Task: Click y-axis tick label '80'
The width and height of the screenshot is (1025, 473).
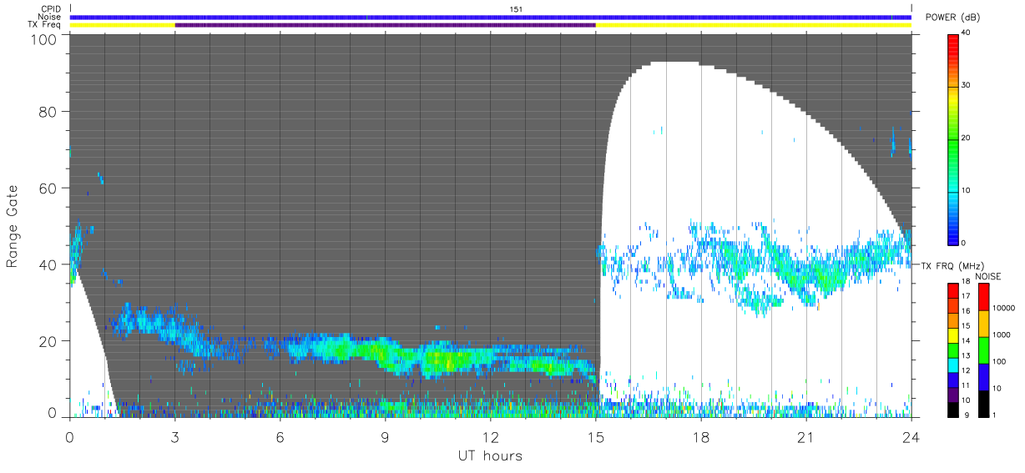Action: [x=48, y=112]
